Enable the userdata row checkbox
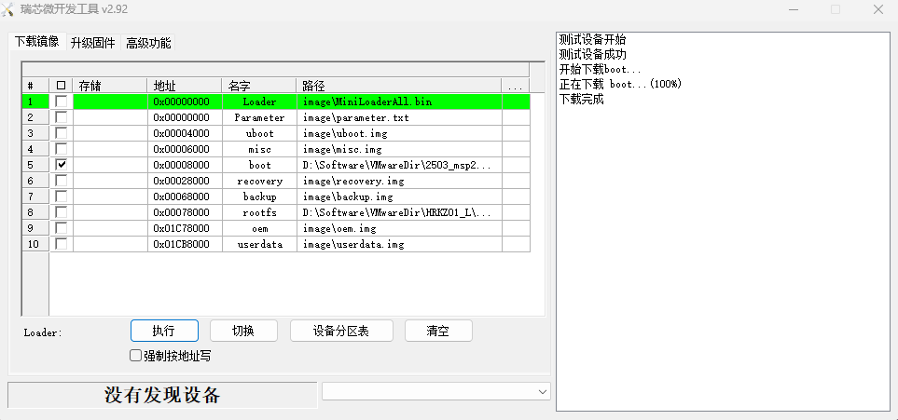Screen dimensions: 898x420 click(x=62, y=244)
